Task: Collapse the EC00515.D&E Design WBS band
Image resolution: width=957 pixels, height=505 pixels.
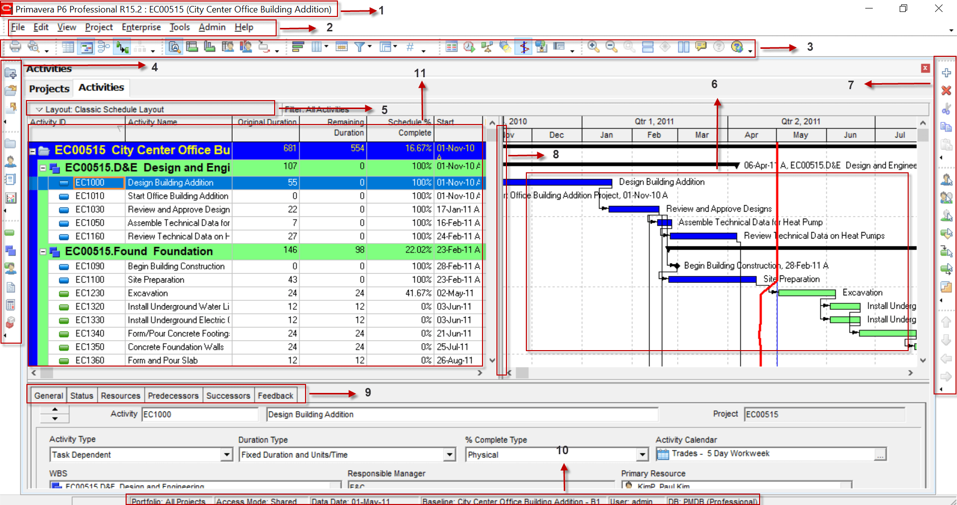Action: [43, 168]
